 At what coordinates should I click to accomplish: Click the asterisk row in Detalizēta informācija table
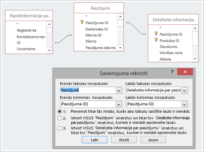pos(160,28)
